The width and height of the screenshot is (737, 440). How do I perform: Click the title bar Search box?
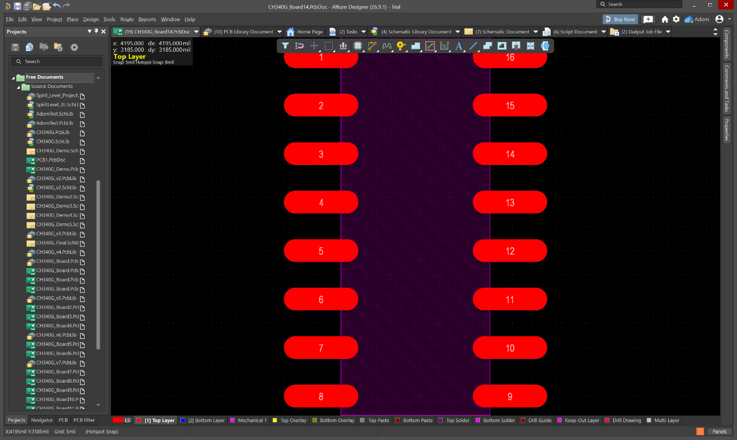tap(639, 4)
